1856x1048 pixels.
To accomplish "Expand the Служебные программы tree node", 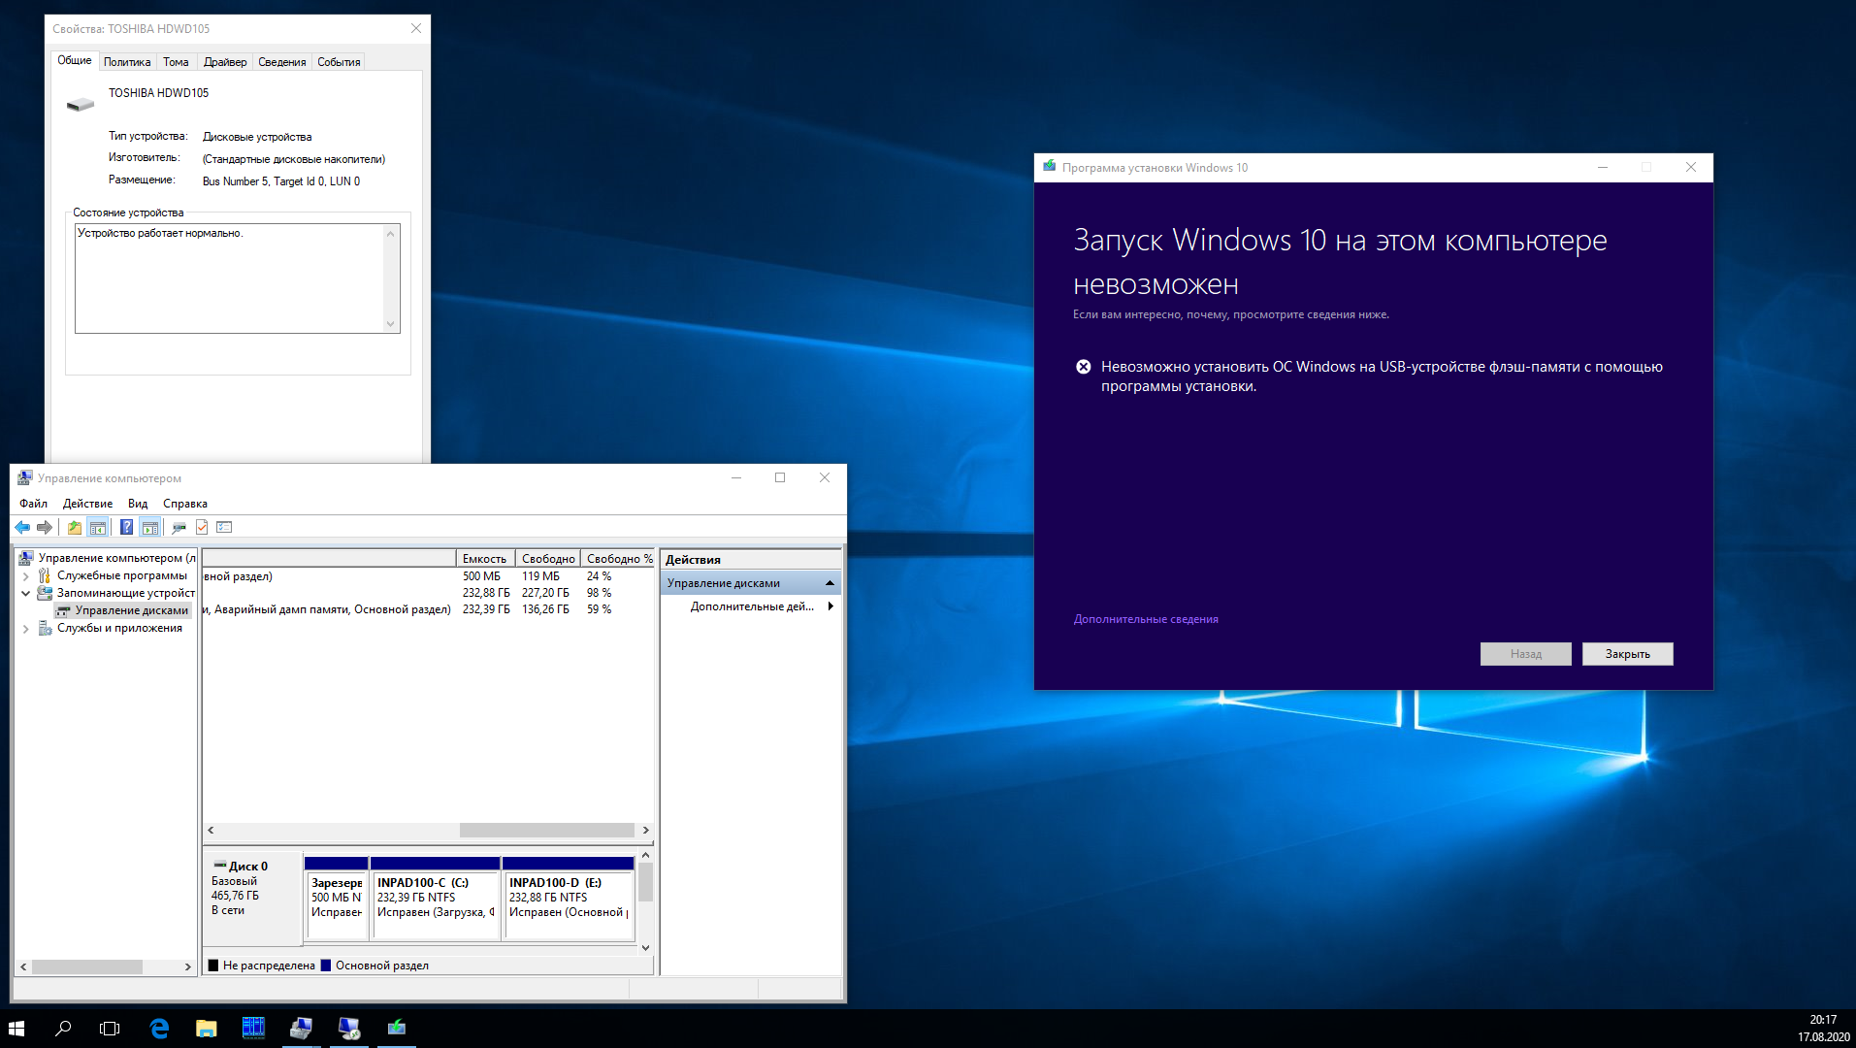I will click(25, 576).
